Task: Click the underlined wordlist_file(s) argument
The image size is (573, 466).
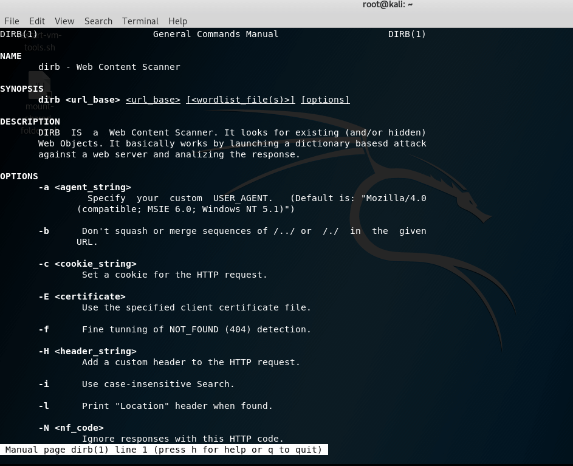Action: pyautogui.click(x=241, y=100)
